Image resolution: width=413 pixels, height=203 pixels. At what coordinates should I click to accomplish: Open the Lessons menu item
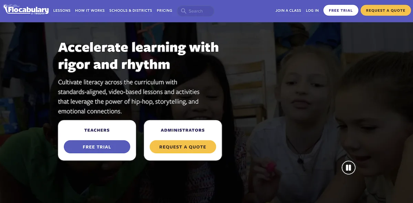[62, 11]
